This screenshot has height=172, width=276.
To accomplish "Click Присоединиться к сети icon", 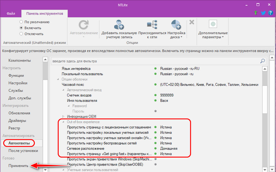I will (x=152, y=24).
